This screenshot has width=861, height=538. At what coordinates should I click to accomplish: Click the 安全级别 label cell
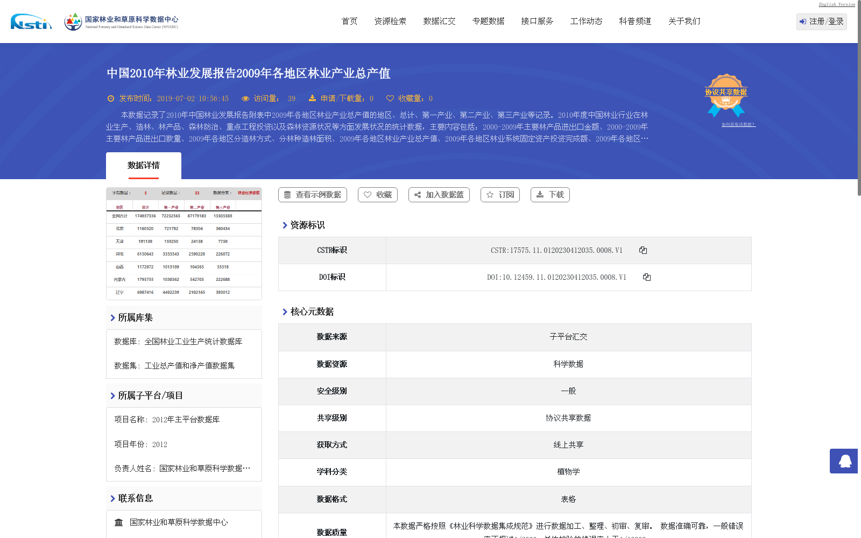pos(332,391)
